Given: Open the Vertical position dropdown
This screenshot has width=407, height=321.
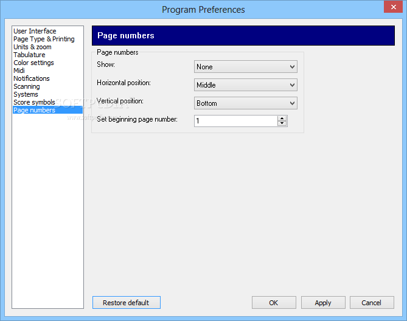Looking at the screenshot, I should 246,103.
